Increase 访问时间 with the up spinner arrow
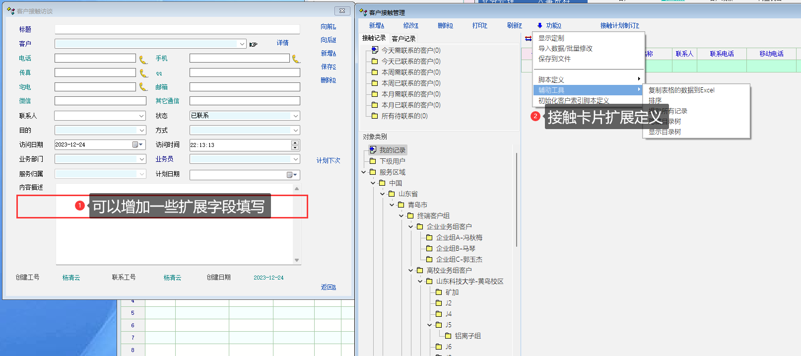This screenshot has height=356, width=801. [295, 142]
